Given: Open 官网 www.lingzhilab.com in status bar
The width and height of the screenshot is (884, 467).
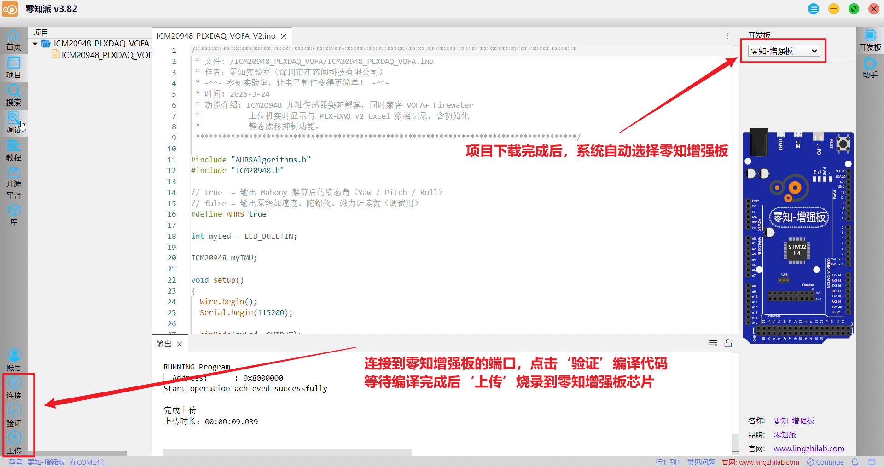Looking at the screenshot, I should click(x=761, y=462).
